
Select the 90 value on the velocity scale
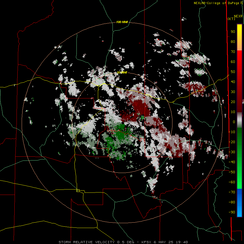[x=233, y=32]
